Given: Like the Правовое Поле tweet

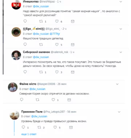Looking at the screenshot, I should (55, 127).
